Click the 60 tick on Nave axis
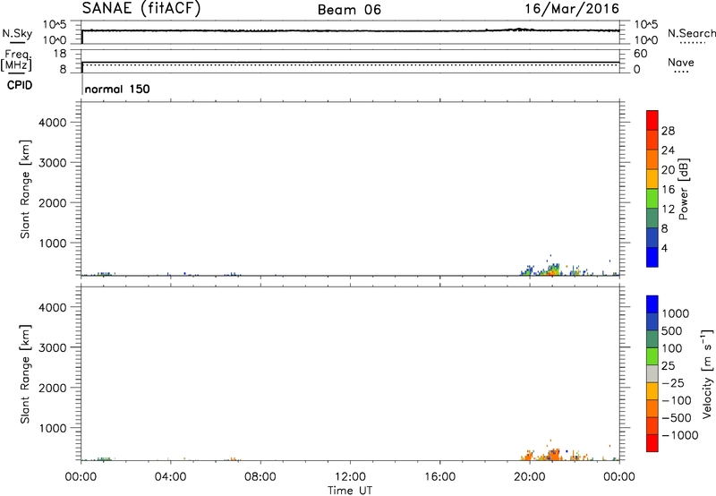 click(640, 54)
